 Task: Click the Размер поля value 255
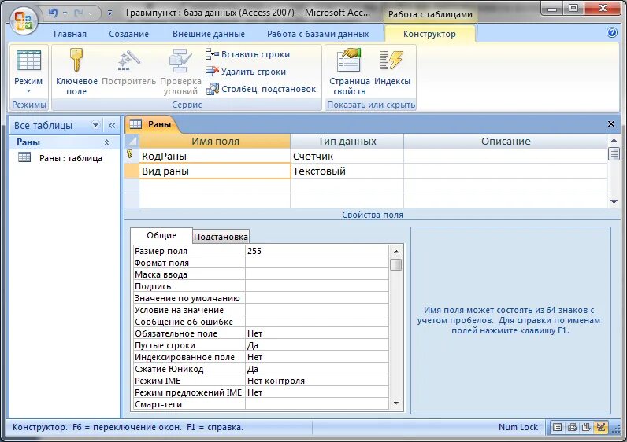click(317, 251)
